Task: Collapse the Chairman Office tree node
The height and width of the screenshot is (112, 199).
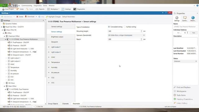Action: [x=4, y=36]
